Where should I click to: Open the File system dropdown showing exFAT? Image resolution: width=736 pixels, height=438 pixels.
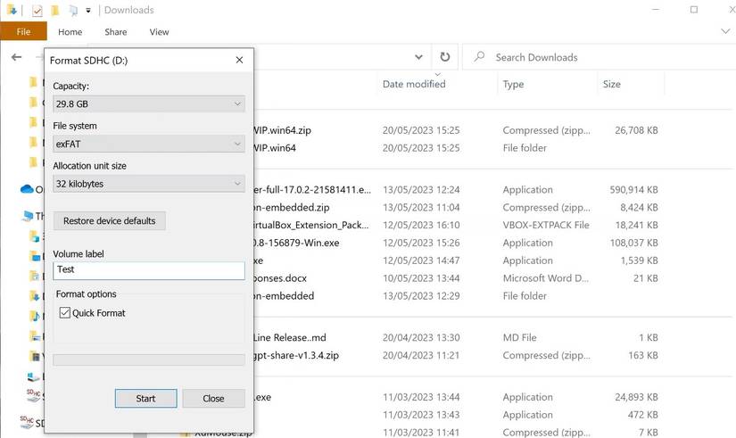(149, 144)
